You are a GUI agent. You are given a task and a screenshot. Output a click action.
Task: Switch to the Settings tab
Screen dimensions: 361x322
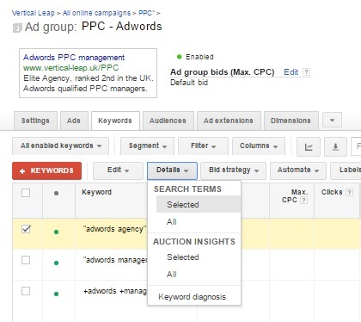[x=35, y=121]
